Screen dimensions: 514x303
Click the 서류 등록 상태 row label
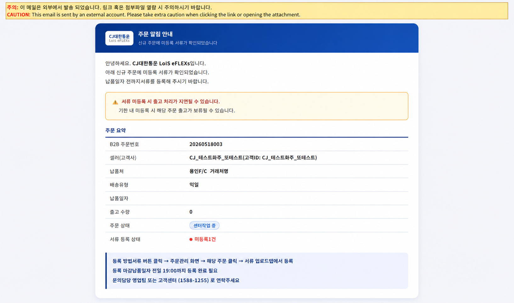[x=125, y=239]
